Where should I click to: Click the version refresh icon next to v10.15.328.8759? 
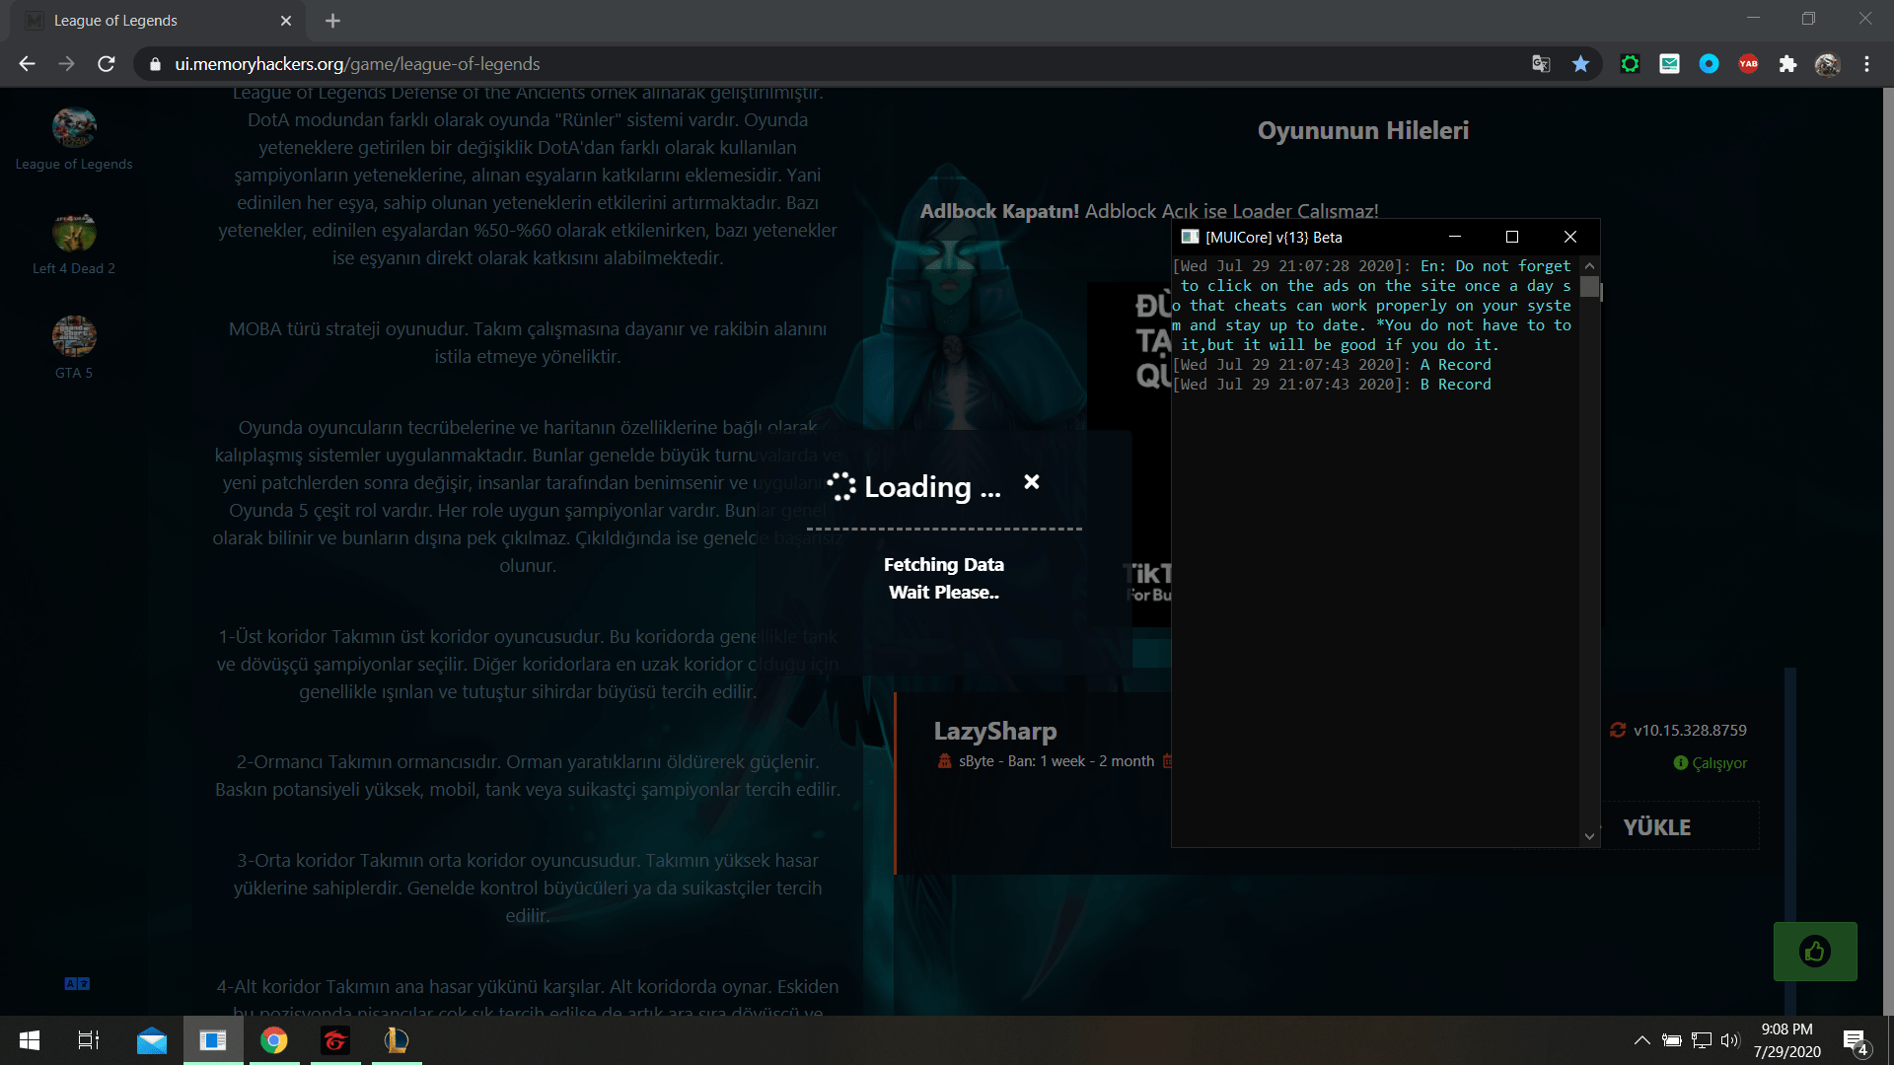[1618, 730]
